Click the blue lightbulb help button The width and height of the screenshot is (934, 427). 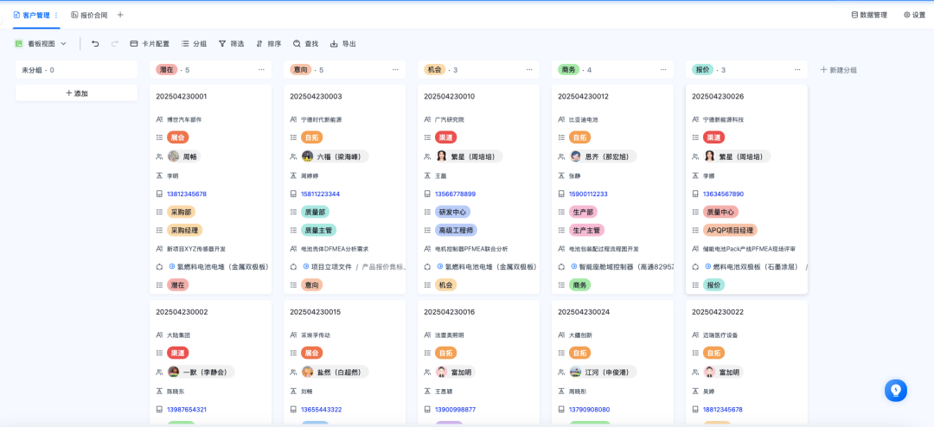pos(895,391)
